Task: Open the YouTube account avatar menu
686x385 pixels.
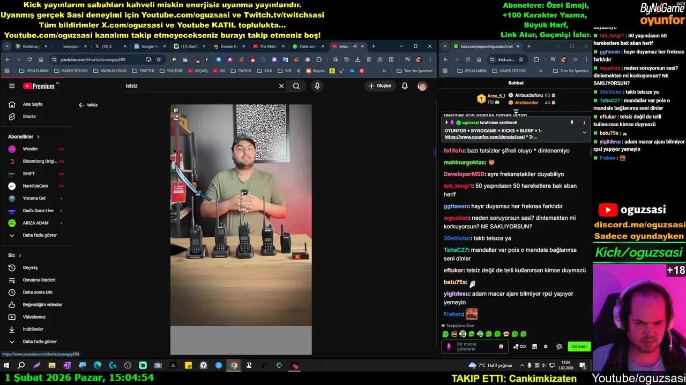Action: coord(422,86)
